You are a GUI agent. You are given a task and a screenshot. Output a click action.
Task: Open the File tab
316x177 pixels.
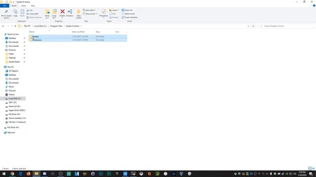pyautogui.click(x=4, y=5)
